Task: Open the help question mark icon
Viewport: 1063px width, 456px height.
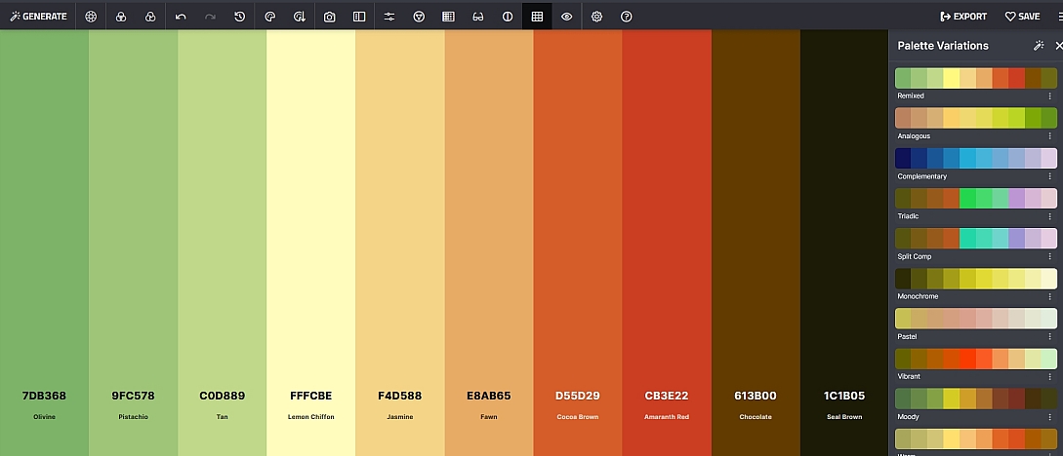Action: click(627, 17)
